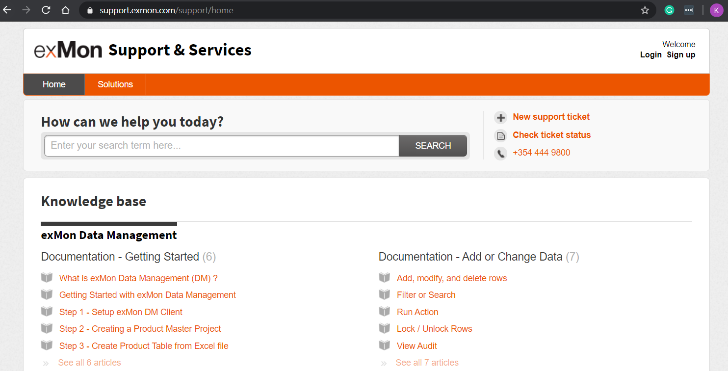
Task: Open the Run Action article
Action: (x=417, y=312)
